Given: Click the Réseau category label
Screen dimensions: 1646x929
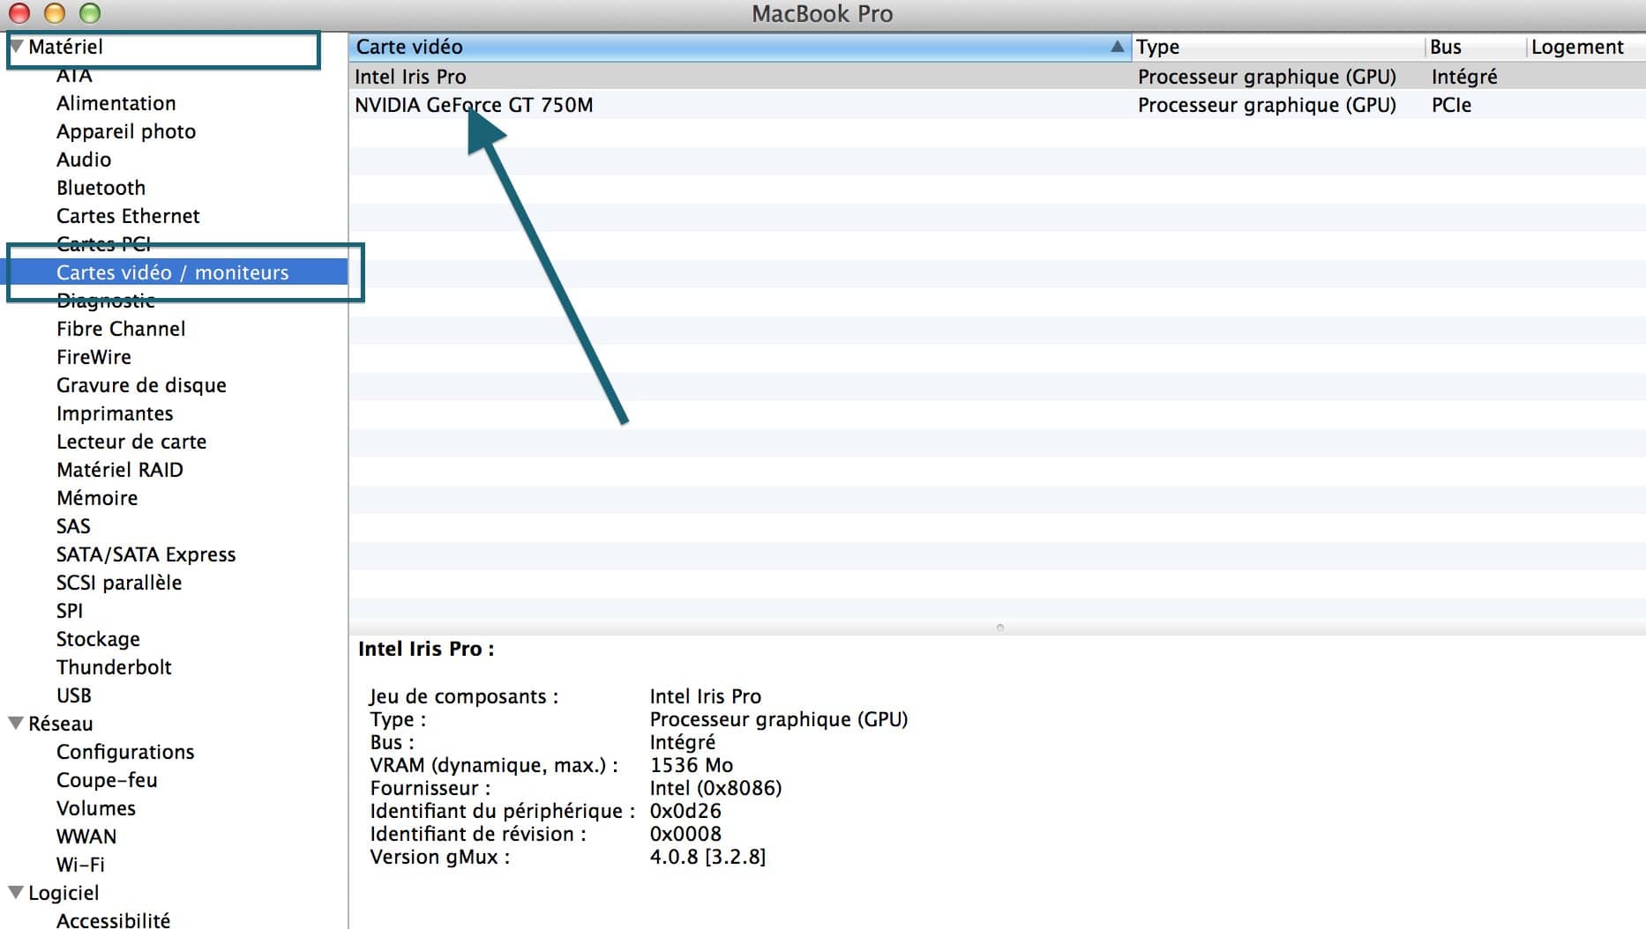Looking at the screenshot, I should (x=60, y=724).
